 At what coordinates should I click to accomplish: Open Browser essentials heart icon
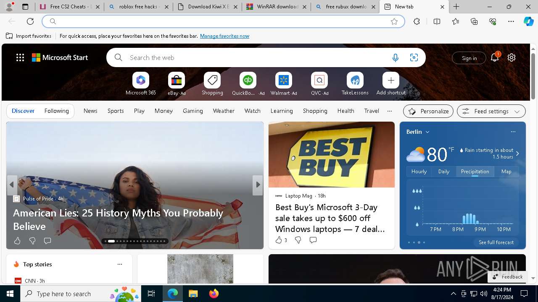pos(493,21)
